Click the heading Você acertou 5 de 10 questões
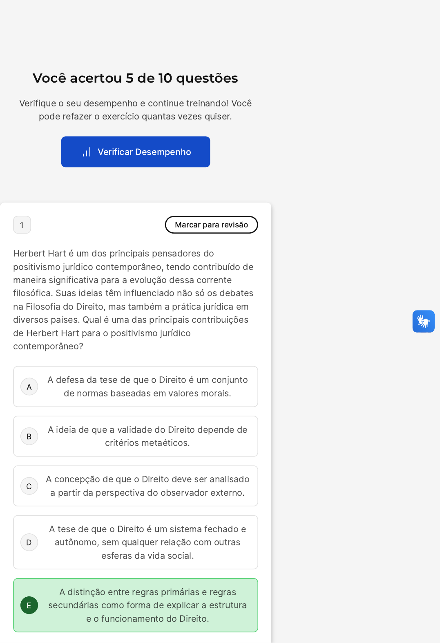The width and height of the screenshot is (440, 643). (x=135, y=78)
